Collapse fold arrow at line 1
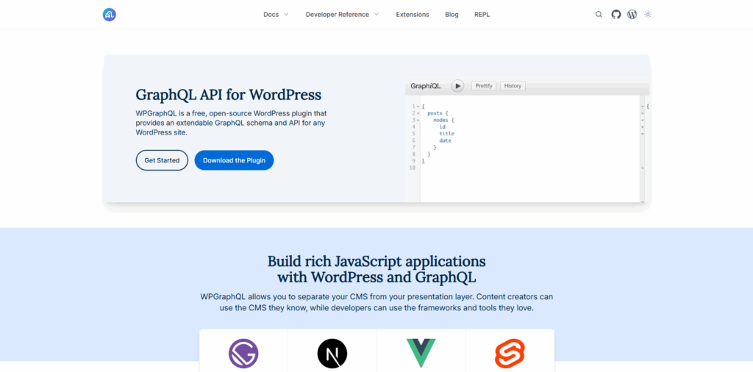The width and height of the screenshot is (753, 372). pyautogui.click(x=418, y=106)
